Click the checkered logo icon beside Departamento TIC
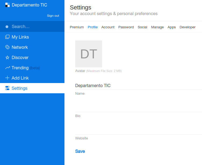This screenshot has width=202, height=165. pos(8,5)
